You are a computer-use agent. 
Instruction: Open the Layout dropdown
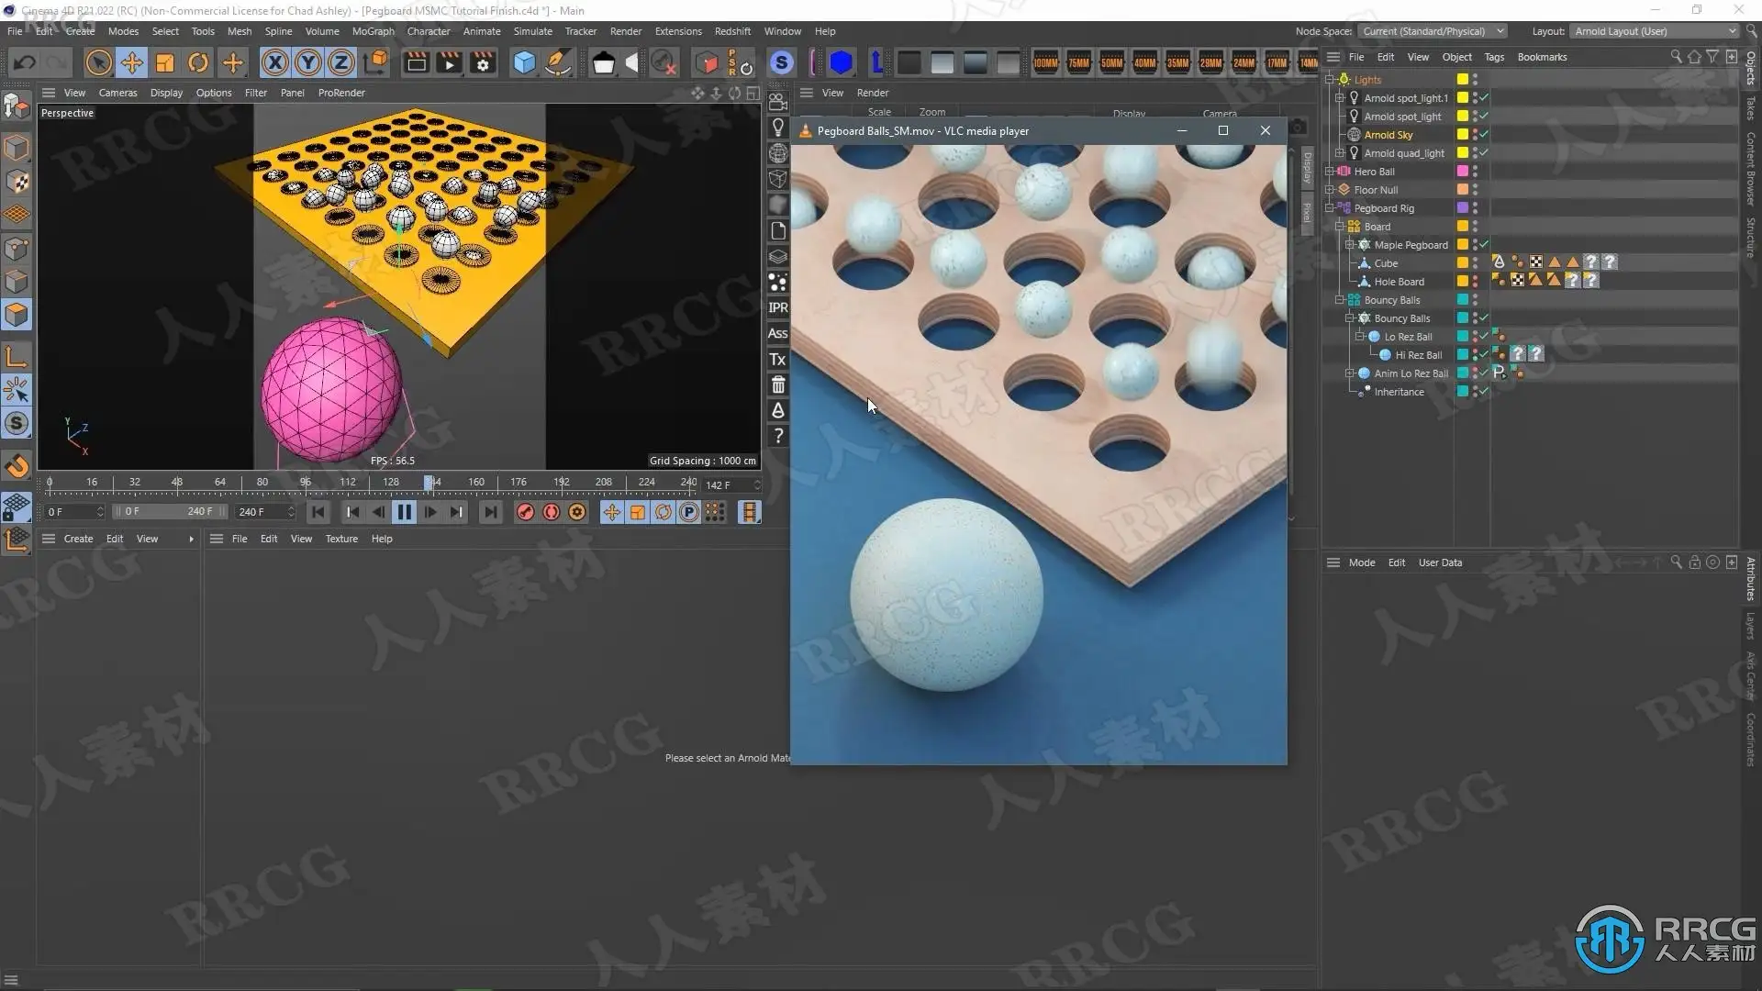pyautogui.click(x=1654, y=31)
